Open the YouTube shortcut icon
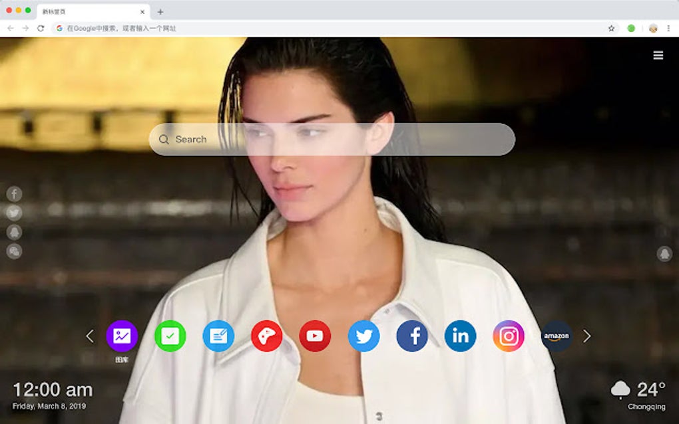 tap(315, 336)
